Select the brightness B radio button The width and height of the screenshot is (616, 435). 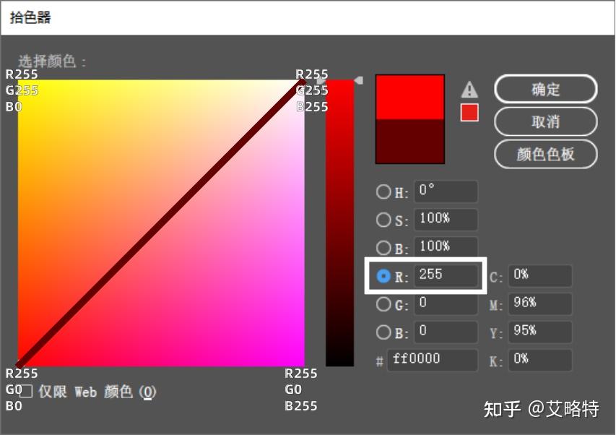coord(383,247)
